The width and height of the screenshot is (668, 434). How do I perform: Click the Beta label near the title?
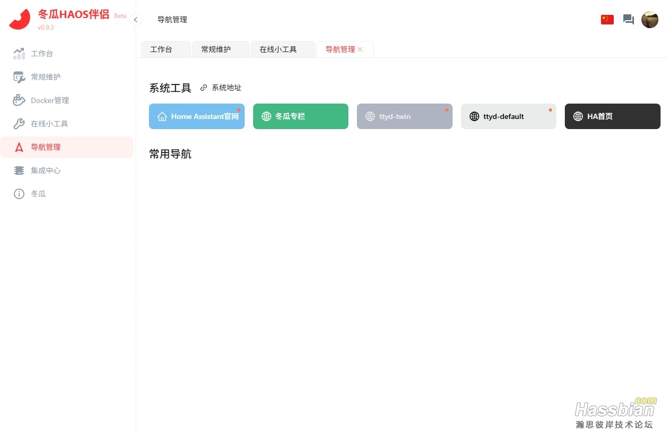[120, 16]
